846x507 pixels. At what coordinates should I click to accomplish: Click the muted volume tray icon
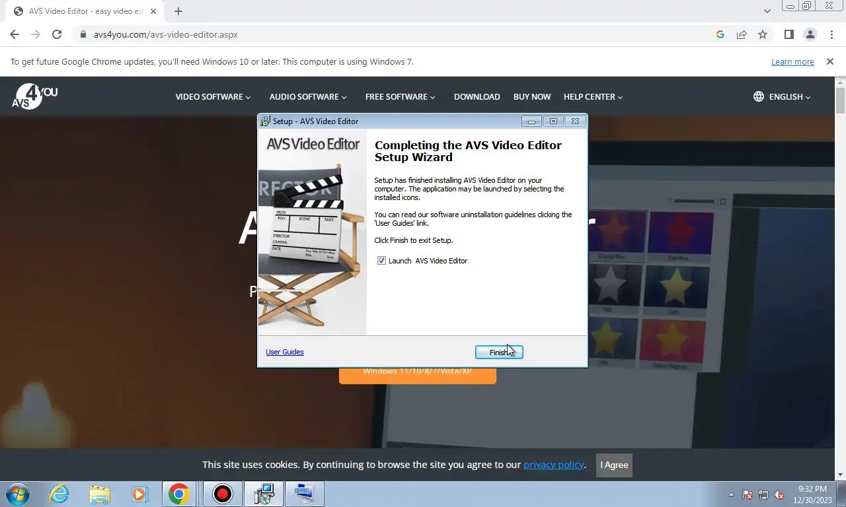tap(779, 494)
